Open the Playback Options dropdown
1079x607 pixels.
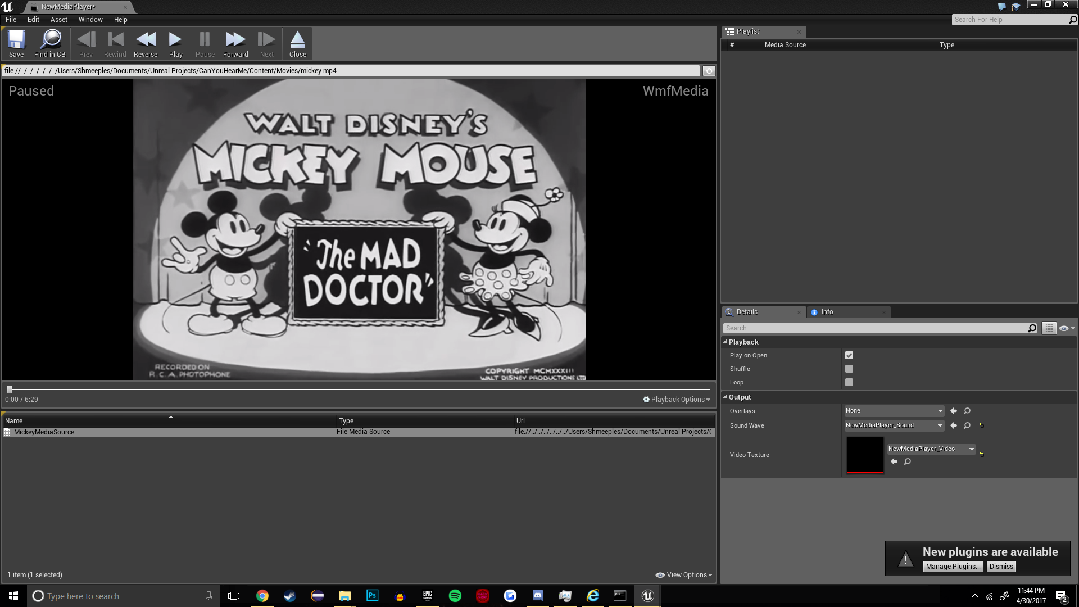677,400
